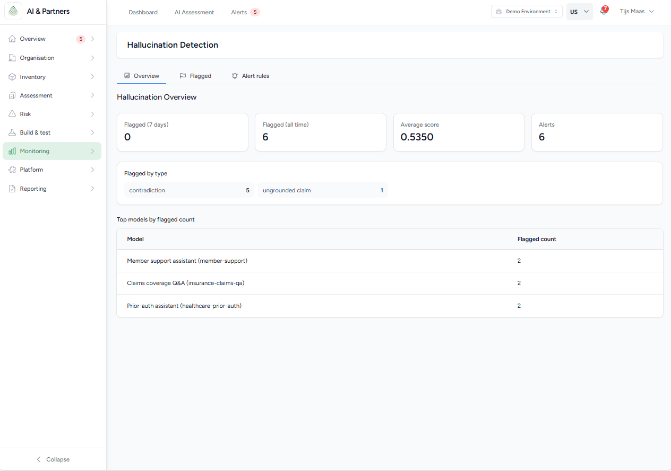Select row Member support assistant (member-support)
Screen dimensions: 671x471
click(390, 261)
